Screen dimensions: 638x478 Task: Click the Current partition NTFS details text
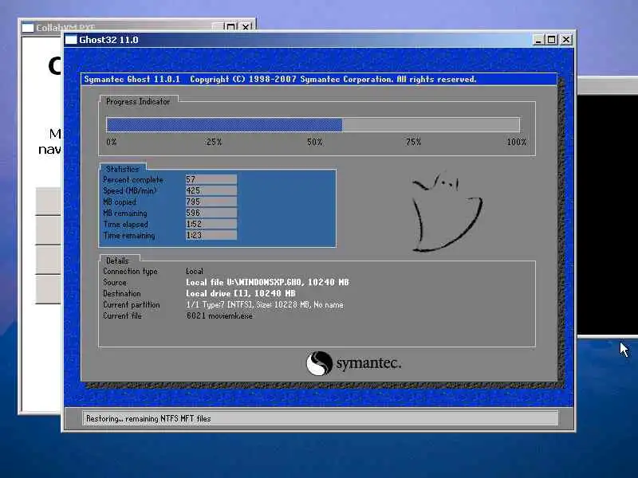tap(265, 304)
